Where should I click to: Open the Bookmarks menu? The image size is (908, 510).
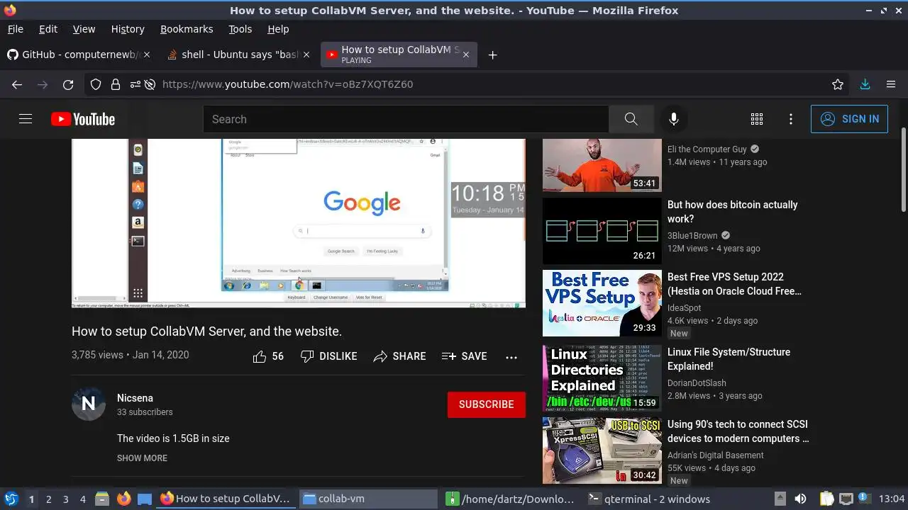(x=187, y=29)
